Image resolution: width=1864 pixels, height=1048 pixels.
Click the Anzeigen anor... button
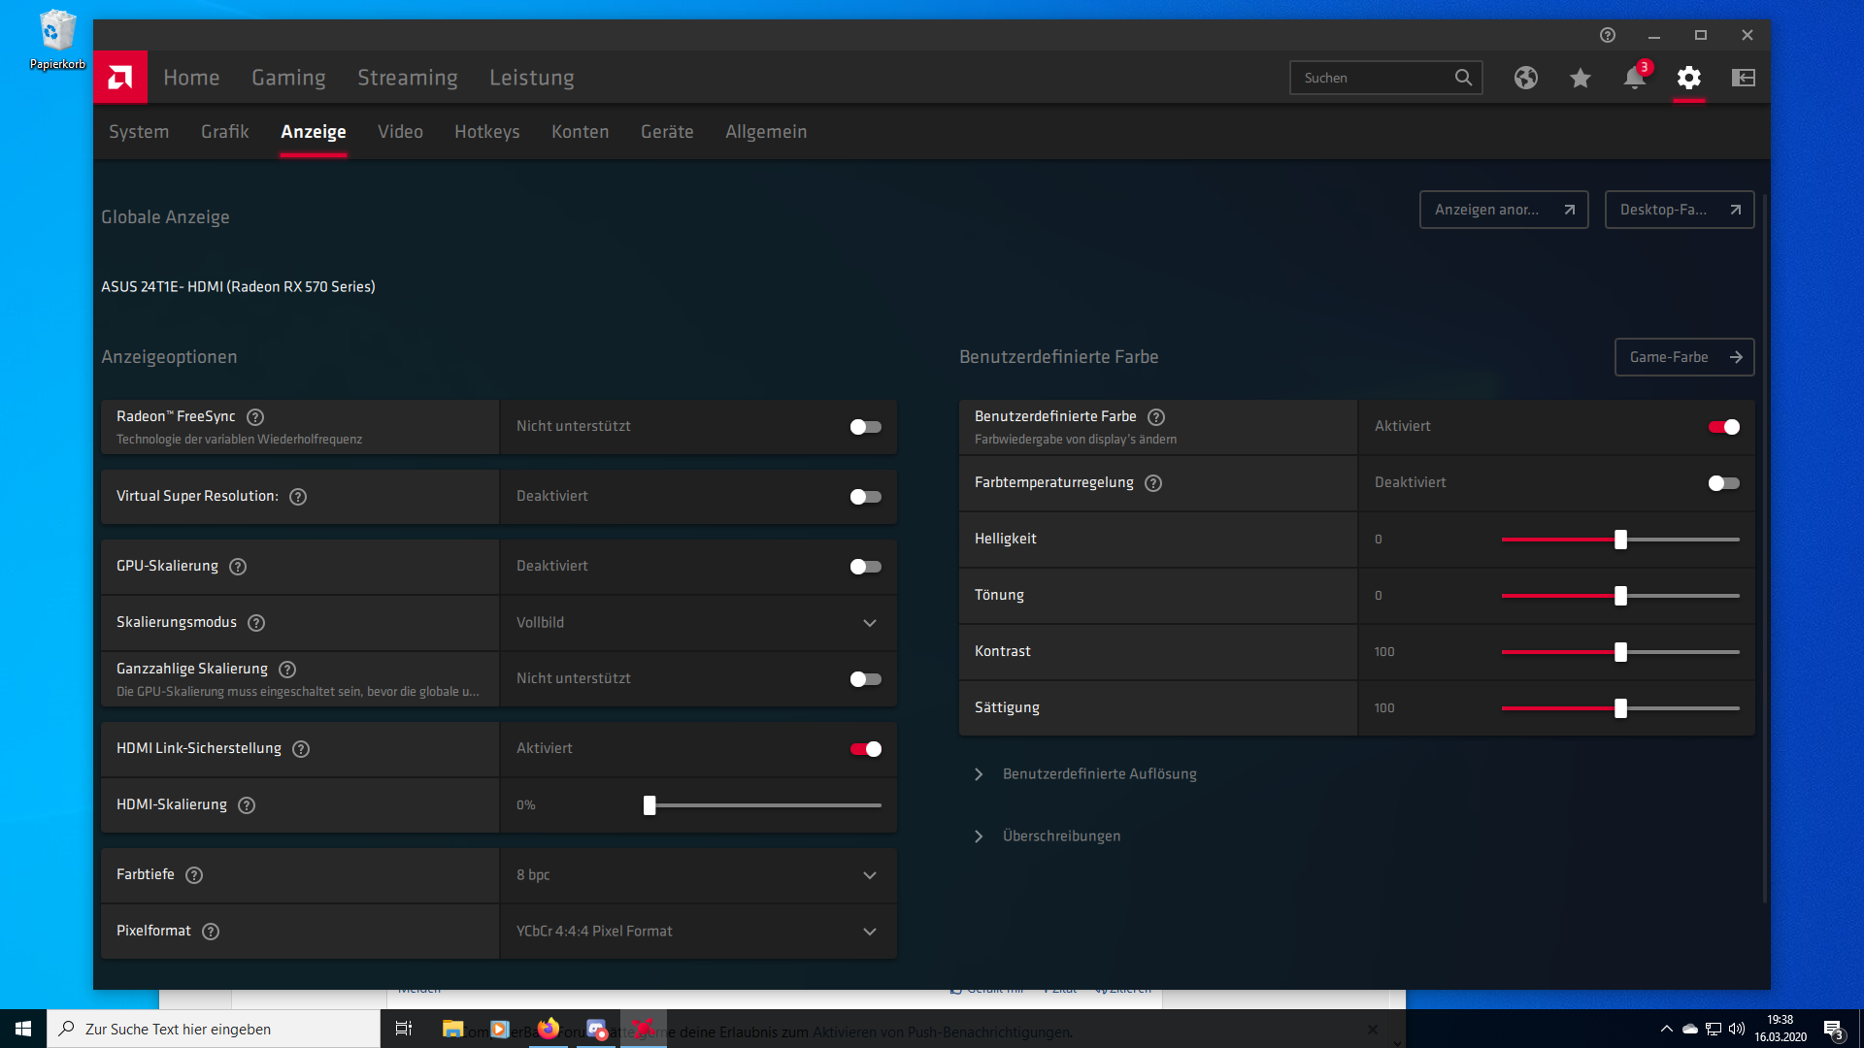pyautogui.click(x=1503, y=210)
